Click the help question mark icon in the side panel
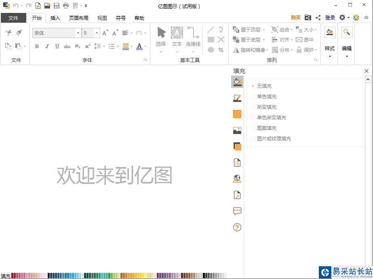Screen dimensions: 373x279 click(237, 227)
